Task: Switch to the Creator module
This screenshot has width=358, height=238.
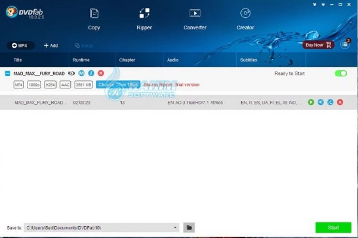Action: coord(245,19)
